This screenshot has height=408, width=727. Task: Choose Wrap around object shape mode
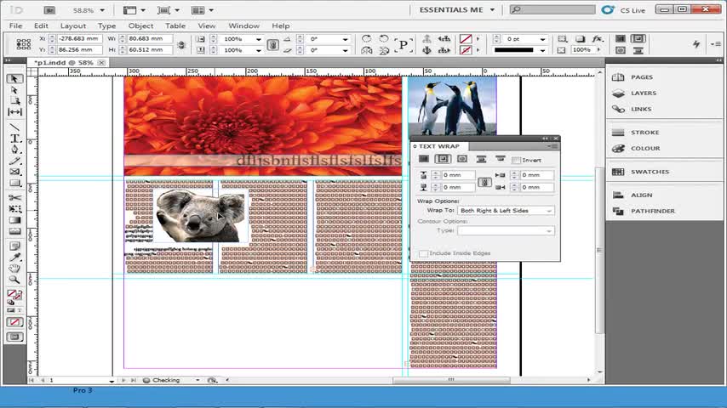coord(461,159)
